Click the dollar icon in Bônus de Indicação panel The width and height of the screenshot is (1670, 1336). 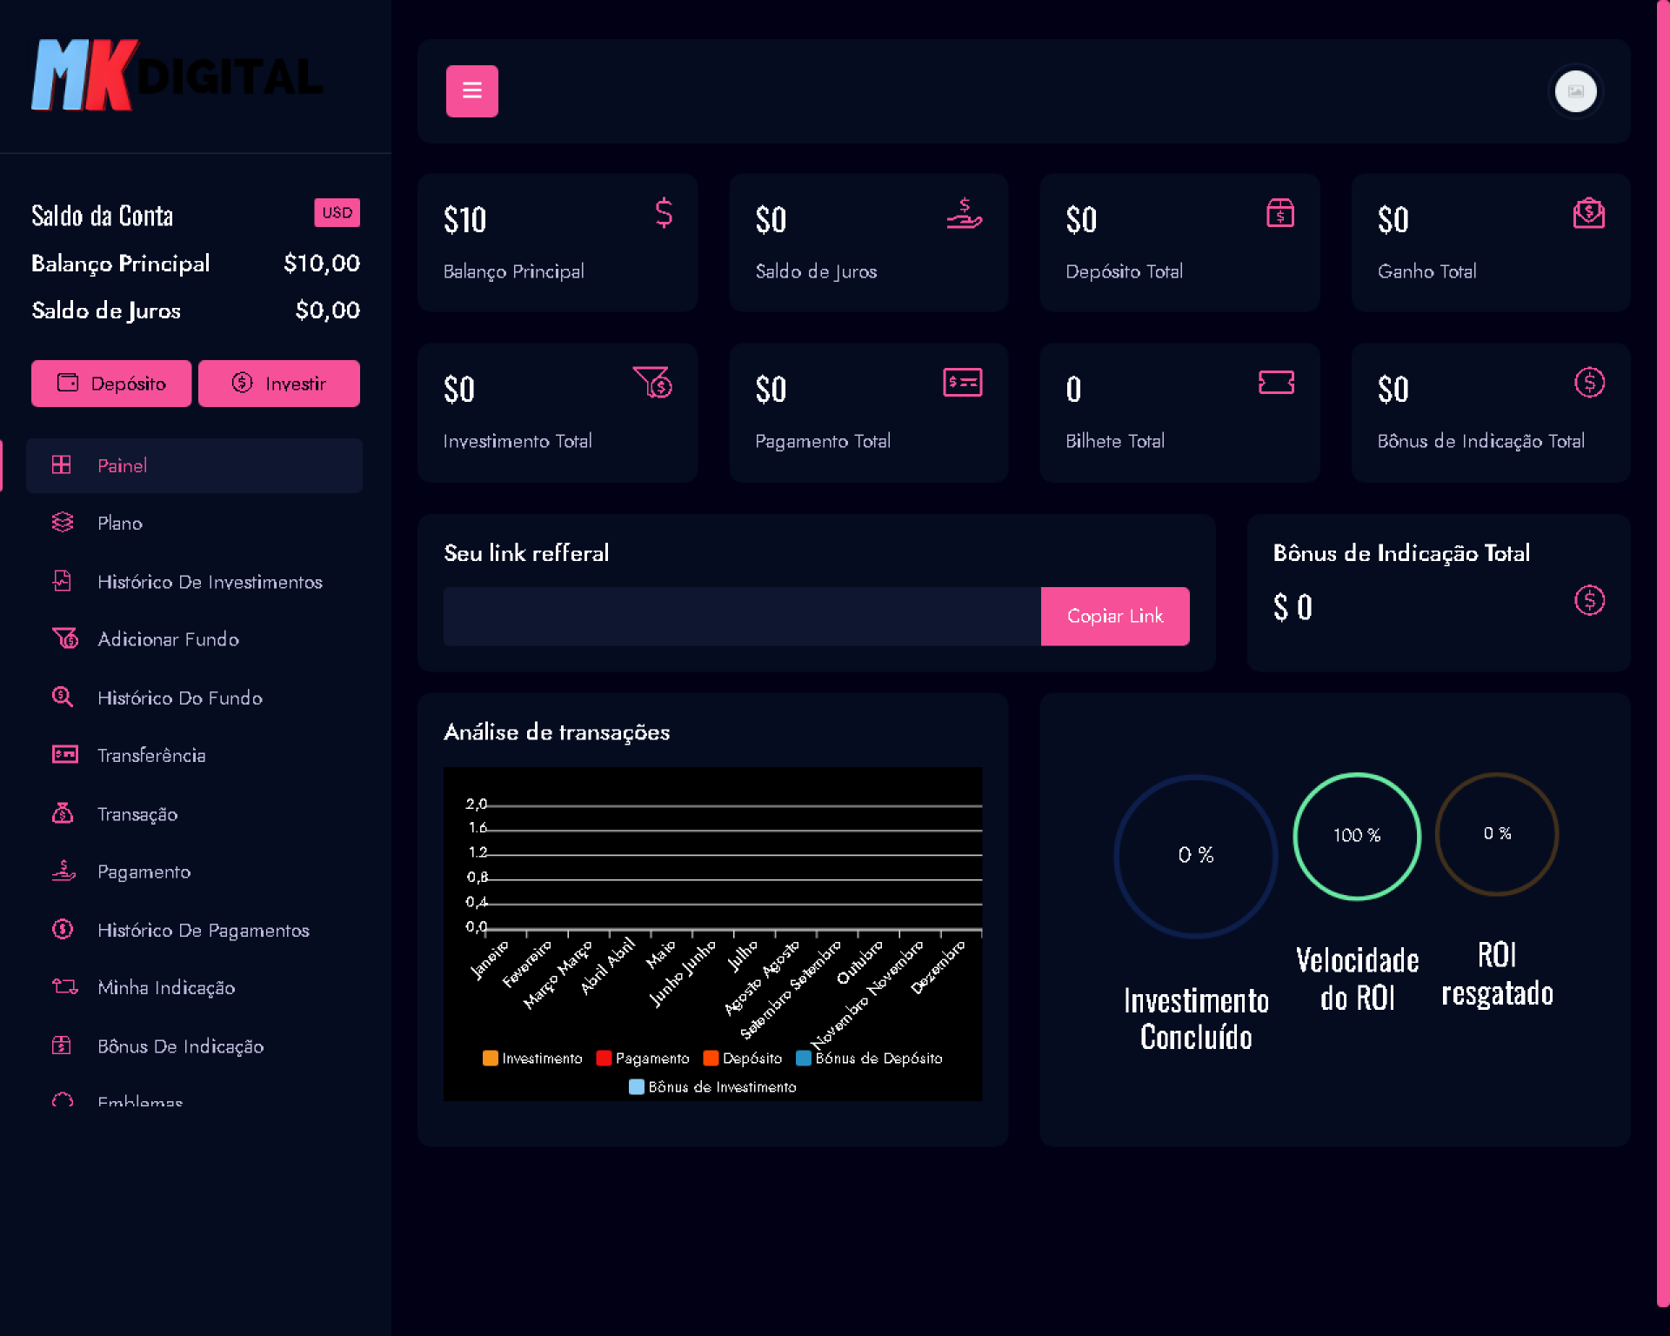pyautogui.click(x=1588, y=600)
